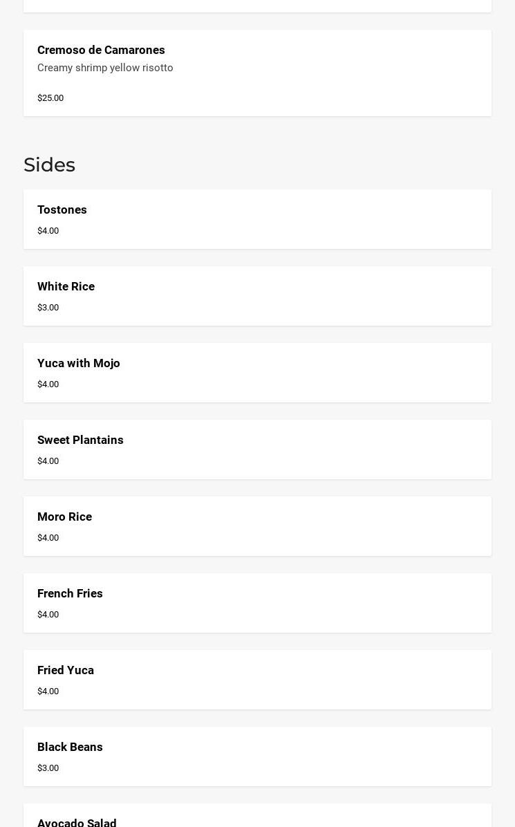515x827 pixels.
Task: Click the Fried Yuca $4.00 price
Action: [48, 691]
